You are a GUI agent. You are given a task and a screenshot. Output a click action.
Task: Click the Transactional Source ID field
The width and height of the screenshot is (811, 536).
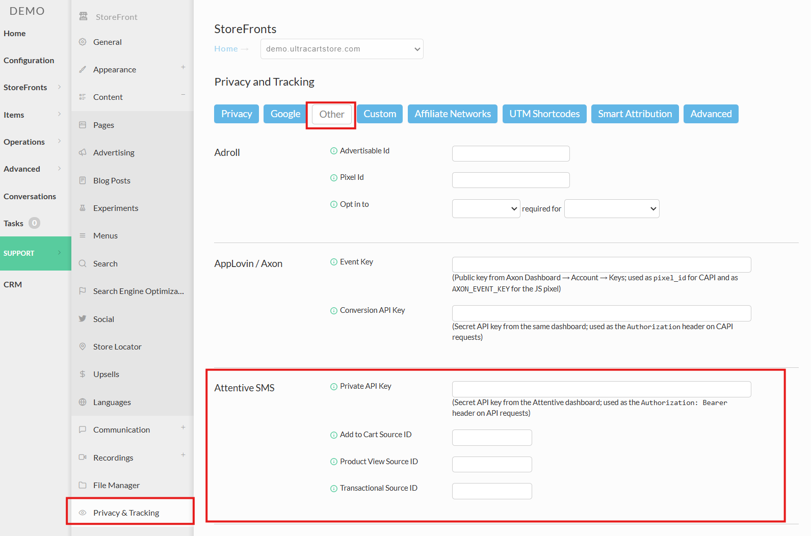(492, 491)
